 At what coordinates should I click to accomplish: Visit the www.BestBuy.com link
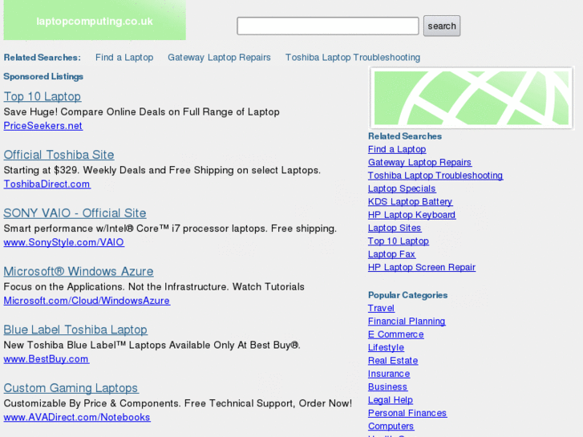pyautogui.click(x=46, y=359)
